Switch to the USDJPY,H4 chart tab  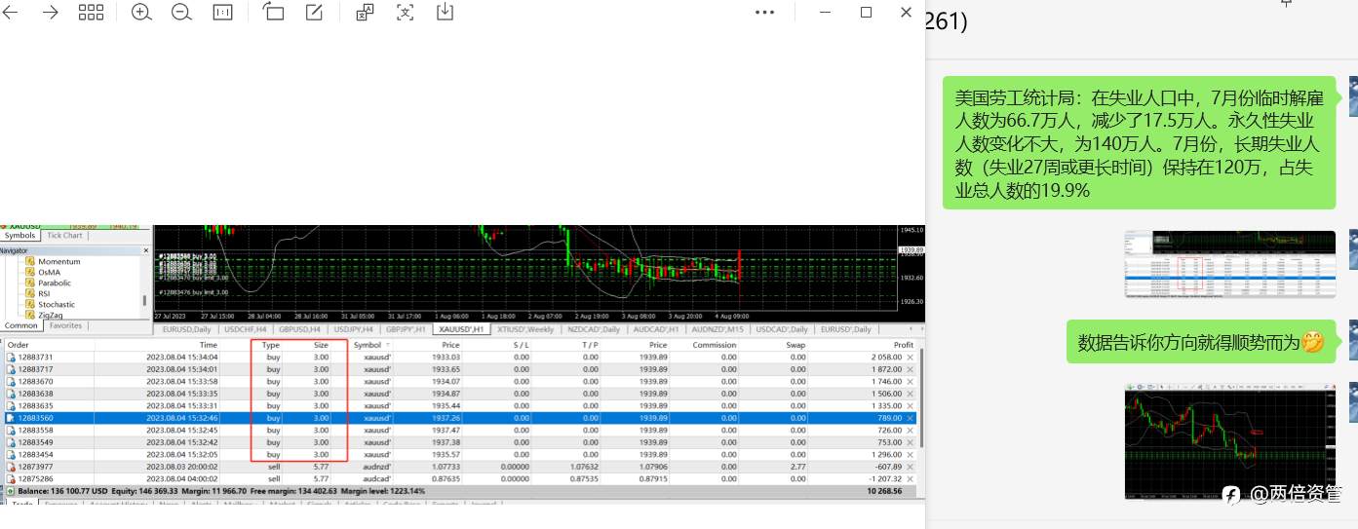coord(353,329)
